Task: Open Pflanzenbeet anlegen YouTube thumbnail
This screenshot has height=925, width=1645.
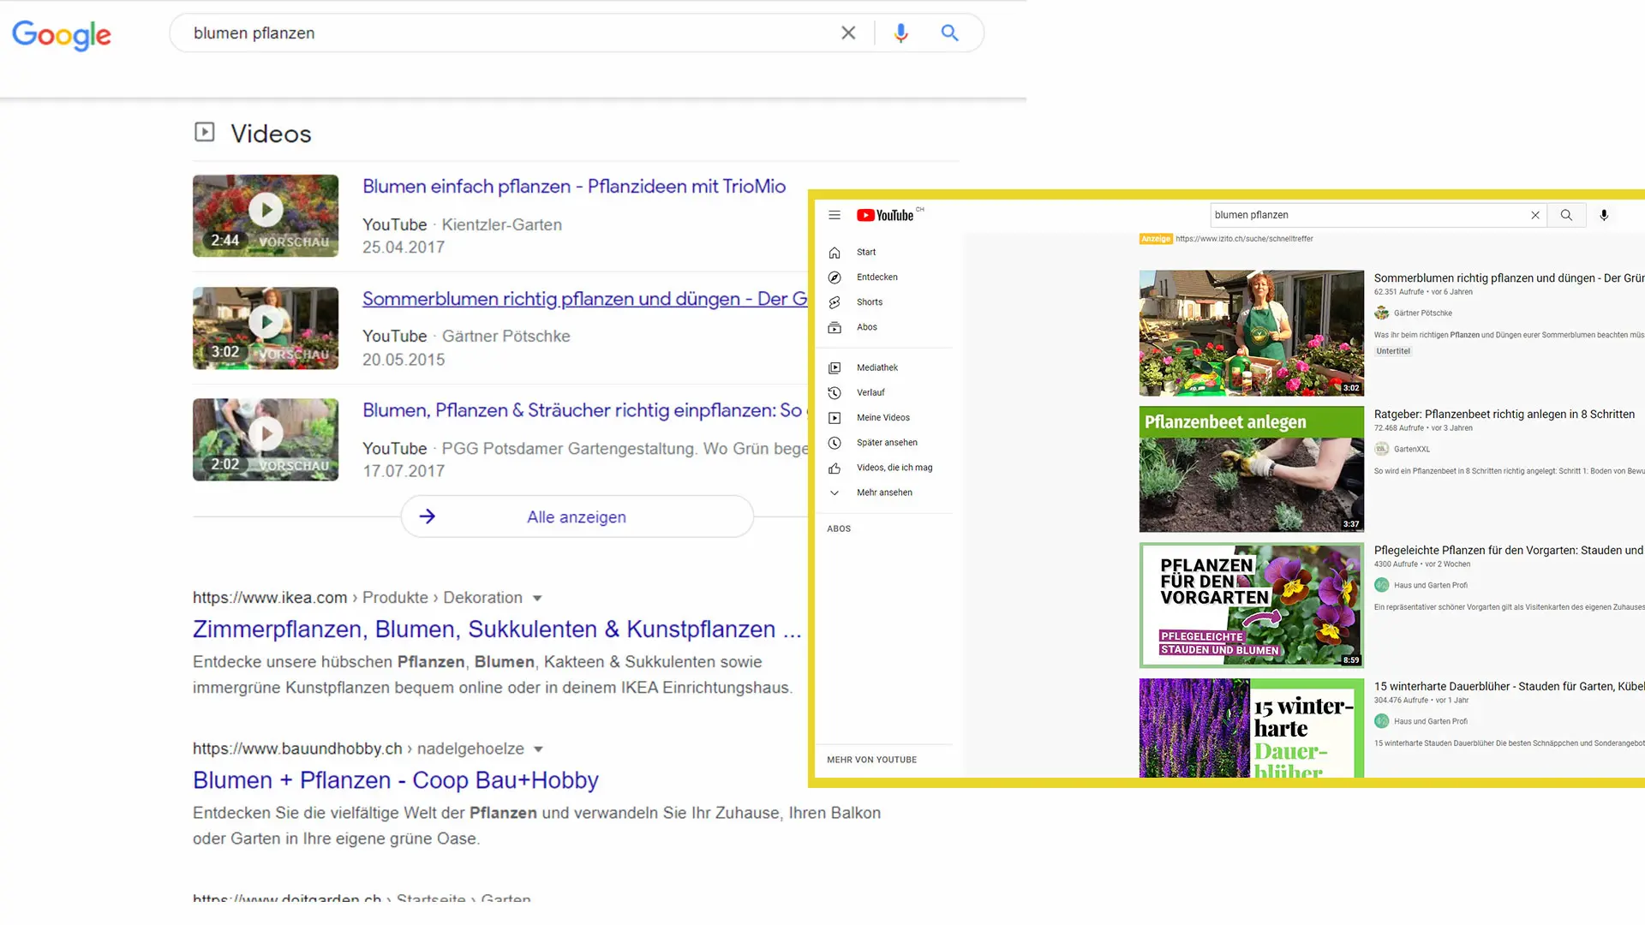Action: pyautogui.click(x=1252, y=469)
